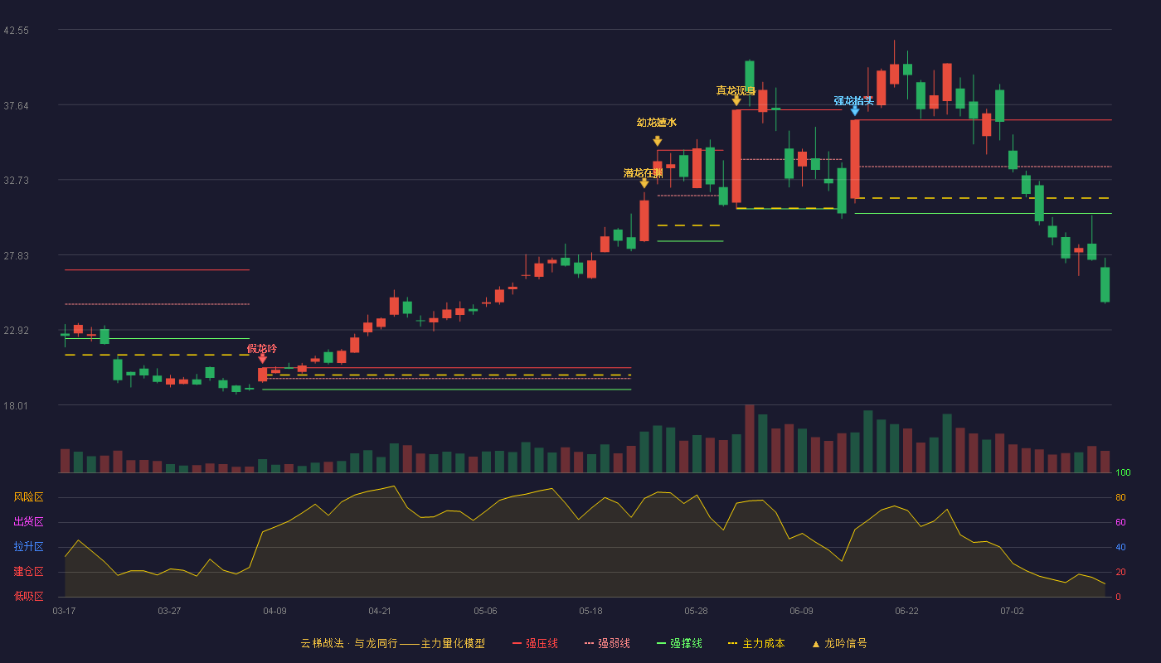
Task: Select the 风险区 zone label
Action: pos(28,497)
